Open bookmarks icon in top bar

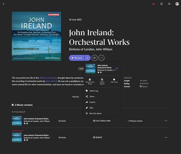pos(161,4)
